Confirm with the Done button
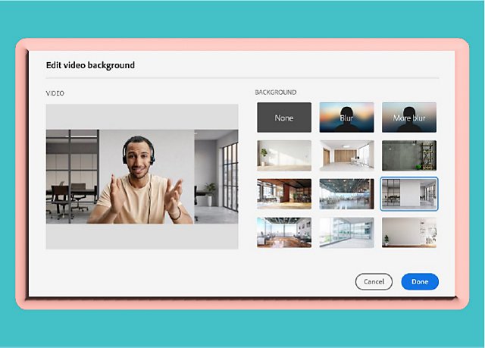 coord(420,281)
